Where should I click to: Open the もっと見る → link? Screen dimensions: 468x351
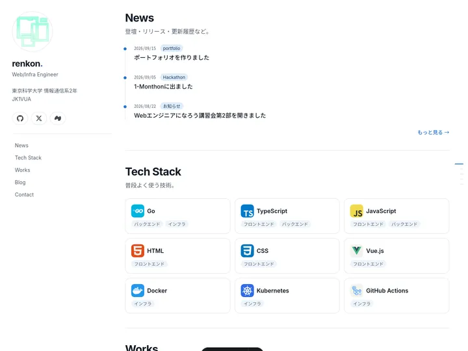[434, 132]
